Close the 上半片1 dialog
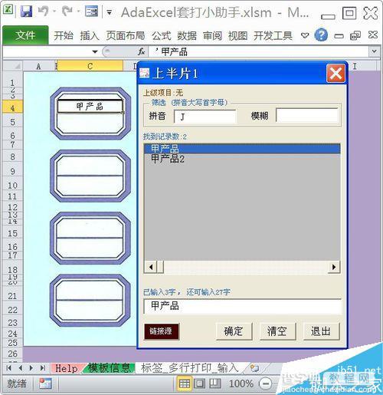The width and height of the screenshot is (383, 395). (336, 74)
